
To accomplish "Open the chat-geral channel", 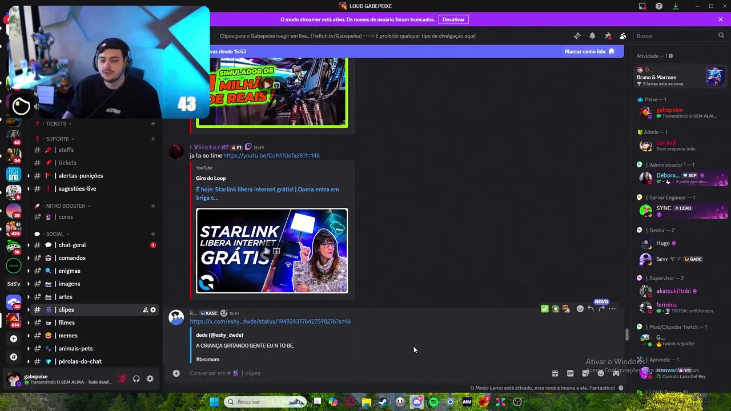I will click(x=94, y=245).
